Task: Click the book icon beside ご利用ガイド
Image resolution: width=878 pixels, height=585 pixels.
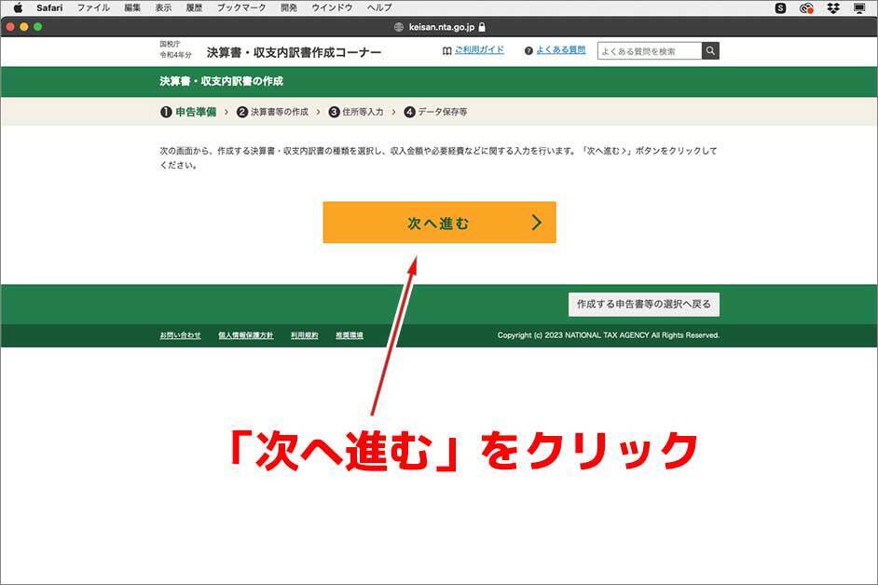Action: coord(446,51)
